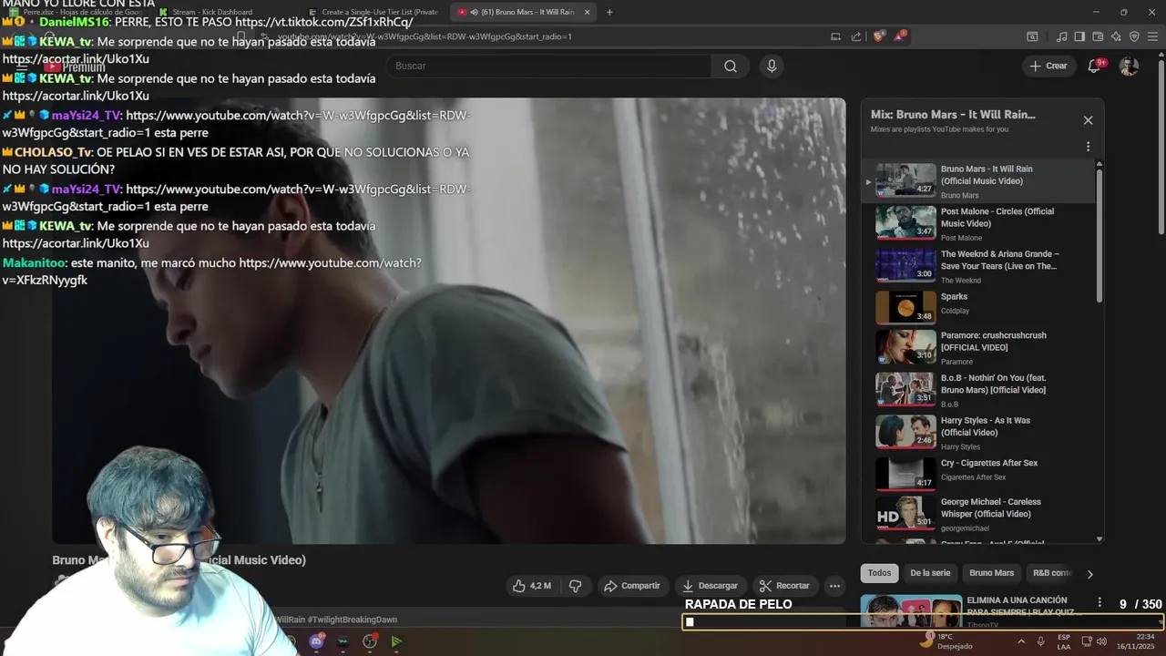Open the YouTube account avatar menu

(x=1129, y=66)
